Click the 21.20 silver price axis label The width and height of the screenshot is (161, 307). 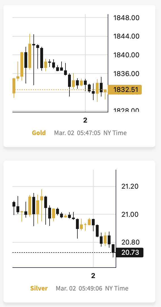click(x=130, y=186)
